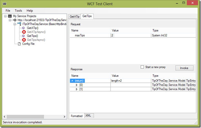Collapse the ITipOfTheDayService node
The image size is (201, 128).
tap(14, 24)
